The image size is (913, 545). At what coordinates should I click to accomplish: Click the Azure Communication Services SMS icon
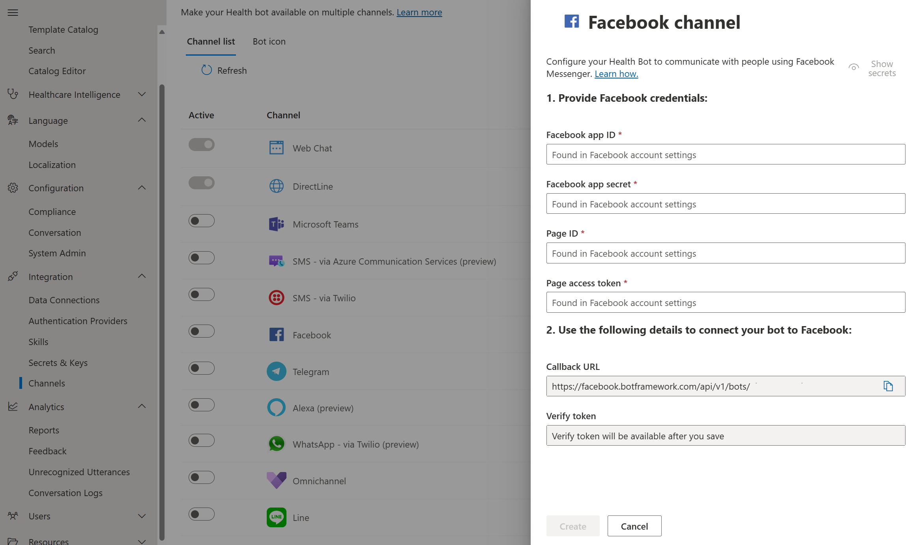[276, 261]
